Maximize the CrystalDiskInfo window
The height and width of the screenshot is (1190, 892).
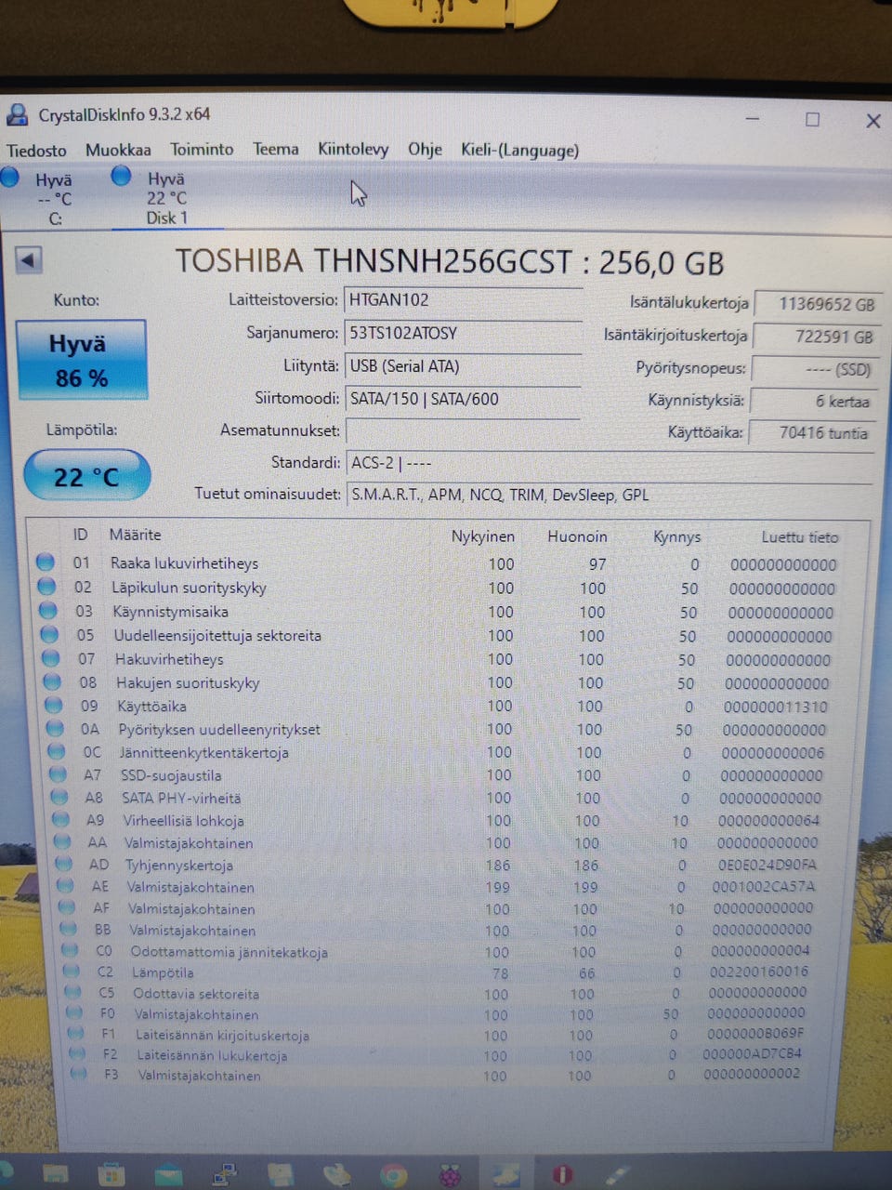click(x=812, y=120)
